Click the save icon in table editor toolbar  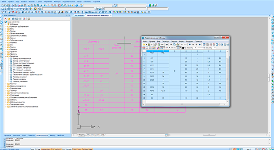coord(149,45)
